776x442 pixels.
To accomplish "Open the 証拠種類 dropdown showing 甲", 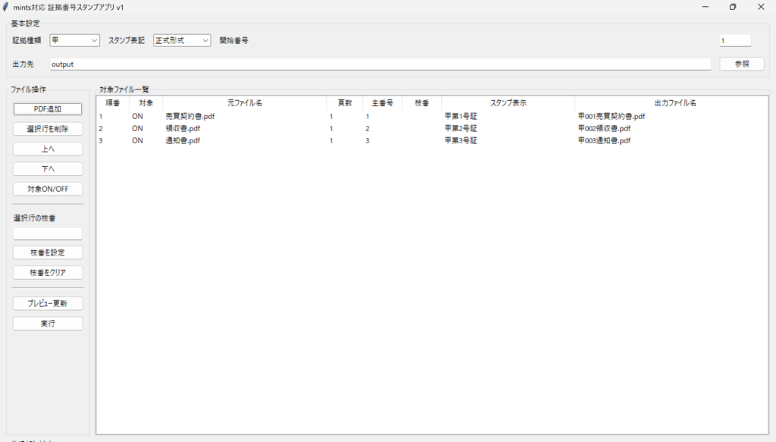I will pyautogui.click(x=75, y=40).
